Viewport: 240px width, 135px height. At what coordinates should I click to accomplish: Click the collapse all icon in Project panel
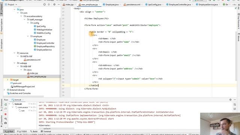point(49,4)
